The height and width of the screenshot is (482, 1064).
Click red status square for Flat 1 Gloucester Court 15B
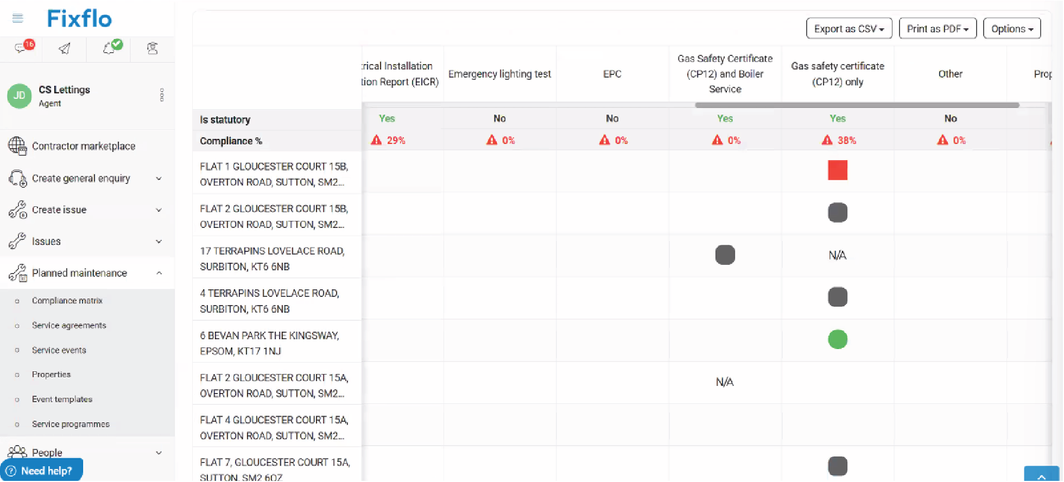(x=837, y=170)
